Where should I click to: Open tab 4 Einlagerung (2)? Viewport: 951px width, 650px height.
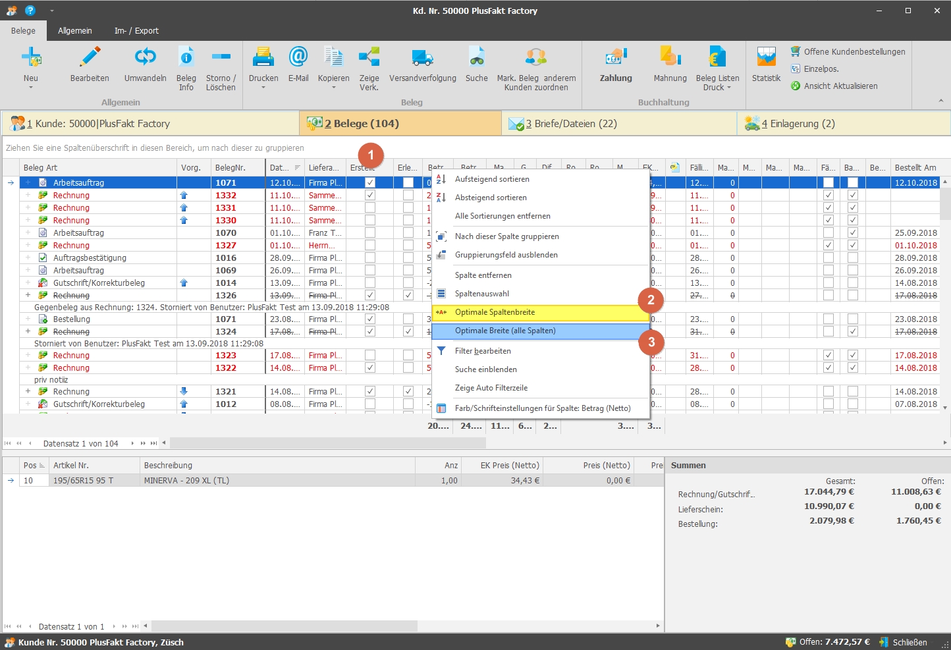click(844, 123)
